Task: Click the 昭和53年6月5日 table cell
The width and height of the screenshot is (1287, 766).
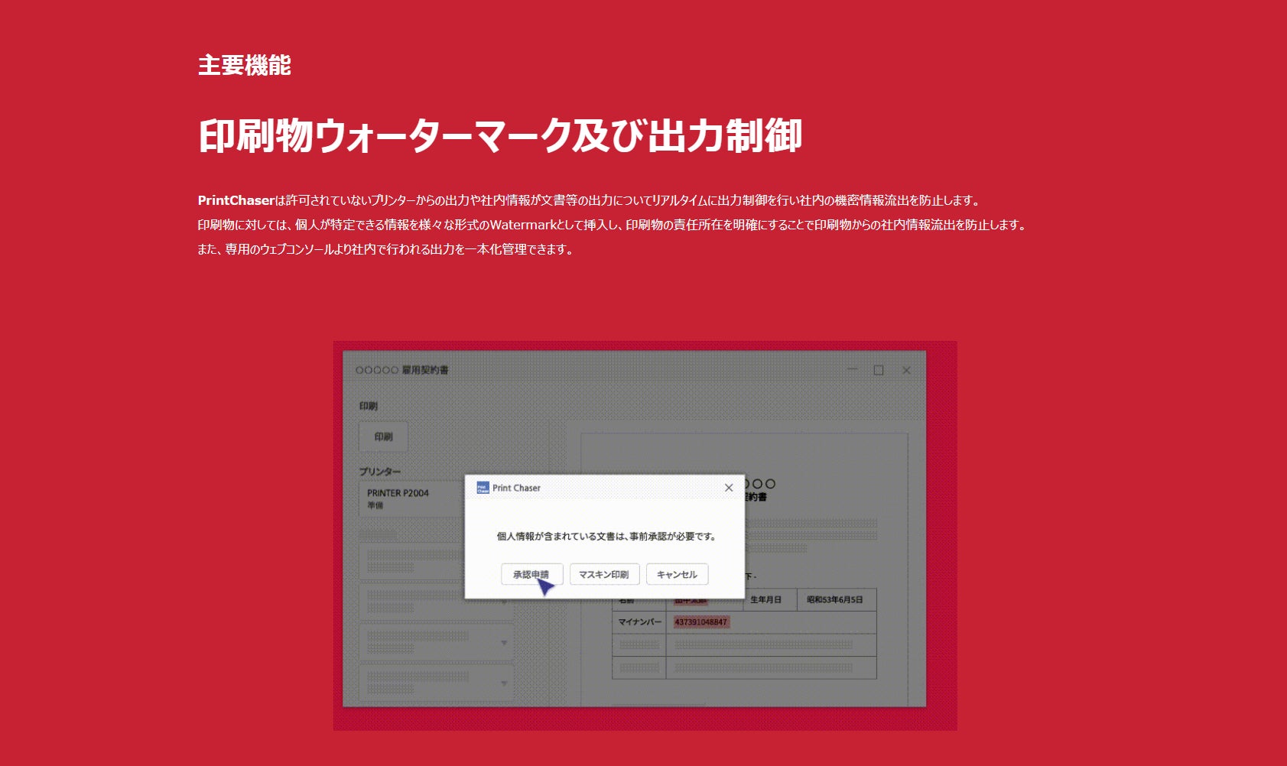Action: point(835,599)
